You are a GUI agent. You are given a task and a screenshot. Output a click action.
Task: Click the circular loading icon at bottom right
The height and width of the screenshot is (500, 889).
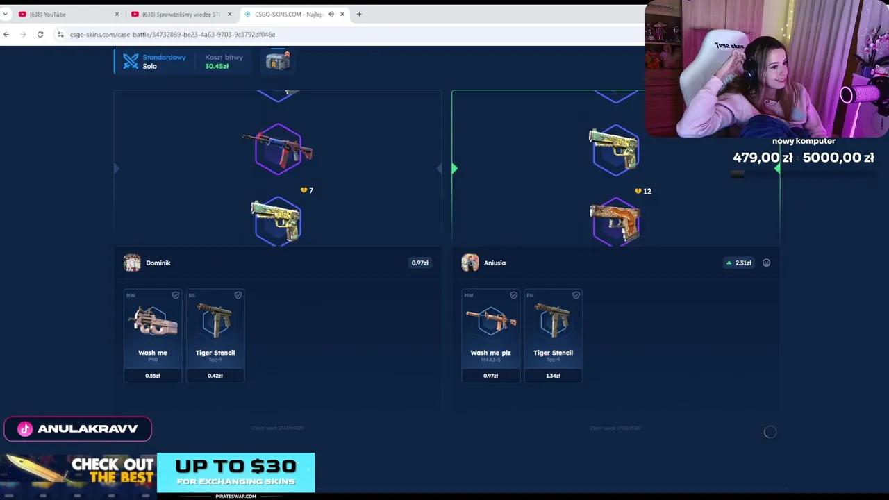tap(770, 432)
